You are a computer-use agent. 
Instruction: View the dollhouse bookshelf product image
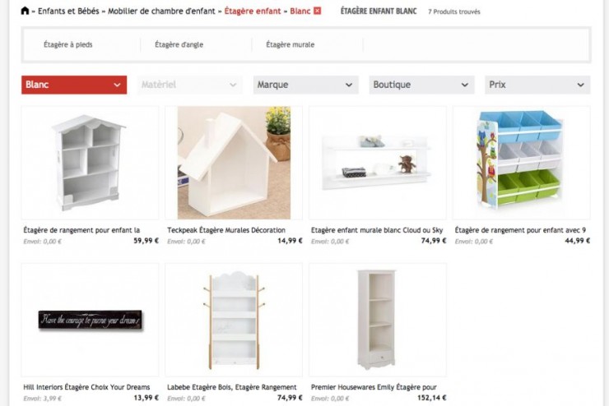[90, 163]
